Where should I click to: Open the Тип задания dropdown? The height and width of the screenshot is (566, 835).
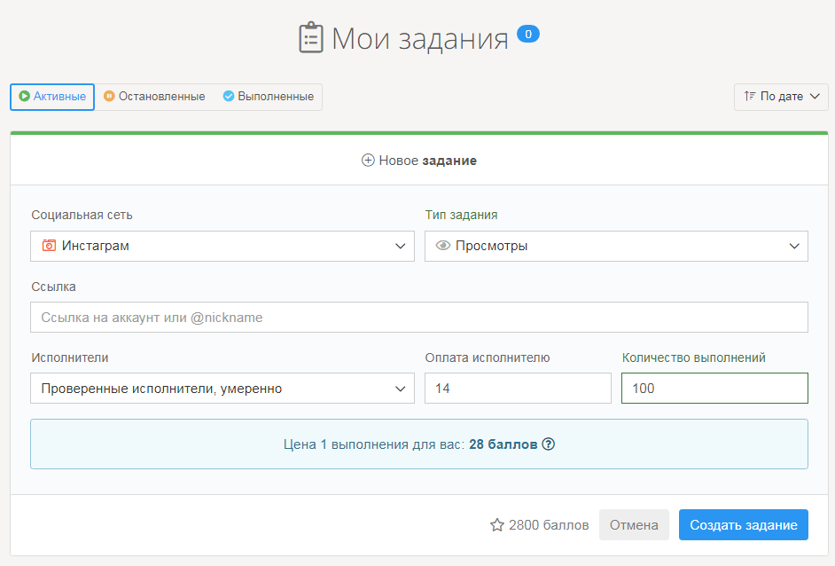[616, 246]
